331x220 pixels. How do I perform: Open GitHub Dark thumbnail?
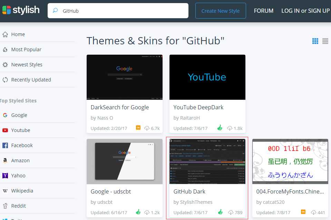point(207,162)
